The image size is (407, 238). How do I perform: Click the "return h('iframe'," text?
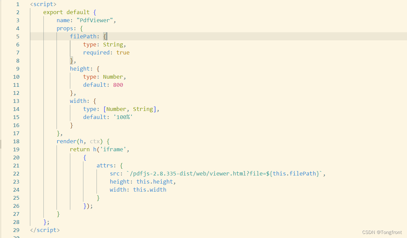[100, 150]
